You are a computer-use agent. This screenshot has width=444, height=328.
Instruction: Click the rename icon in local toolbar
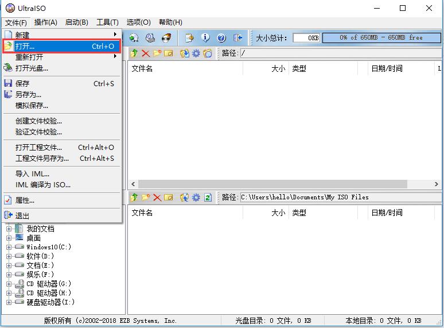point(169,197)
